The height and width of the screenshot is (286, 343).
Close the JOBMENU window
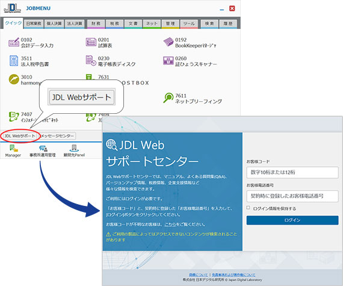point(232,8)
